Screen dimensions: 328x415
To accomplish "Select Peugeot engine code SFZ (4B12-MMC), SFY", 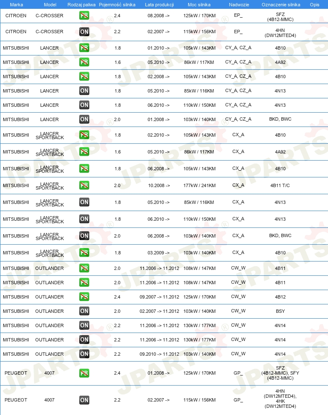I will [280, 373].
